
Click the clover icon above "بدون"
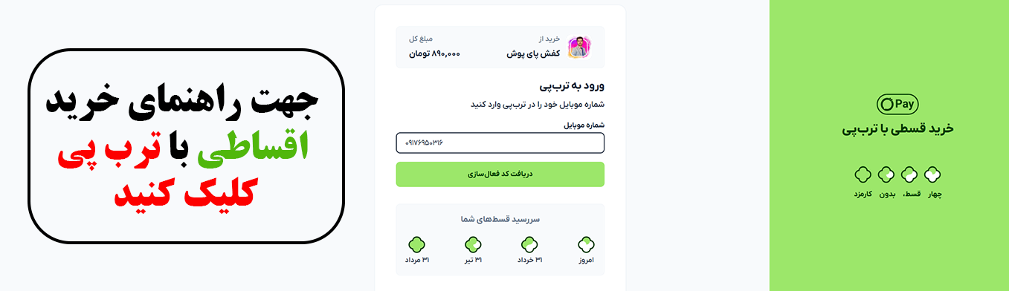(x=886, y=175)
